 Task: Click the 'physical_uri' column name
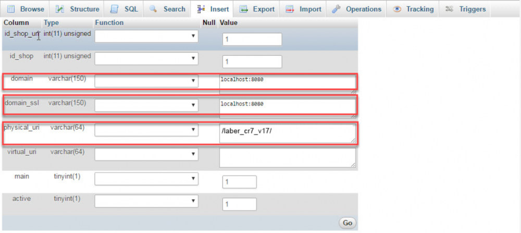(x=22, y=127)
